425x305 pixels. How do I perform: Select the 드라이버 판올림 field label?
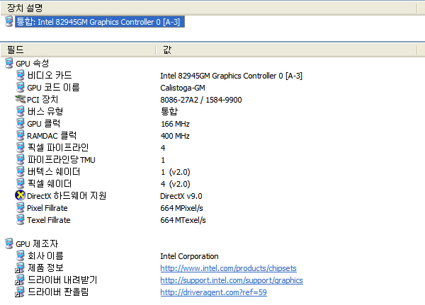[58, 292]
